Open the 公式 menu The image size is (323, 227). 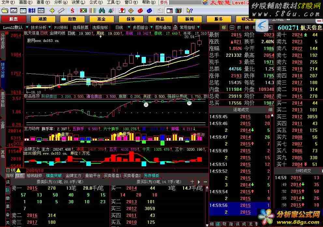tap(96, 2)
